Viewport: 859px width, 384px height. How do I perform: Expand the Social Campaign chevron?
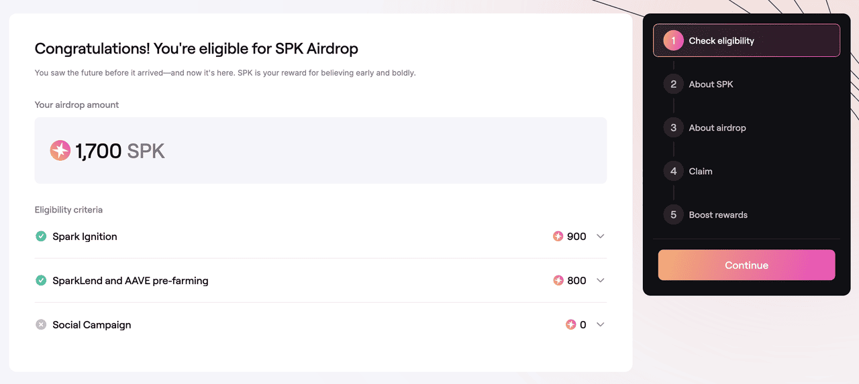pyautogui.click(x=601, y=325)
